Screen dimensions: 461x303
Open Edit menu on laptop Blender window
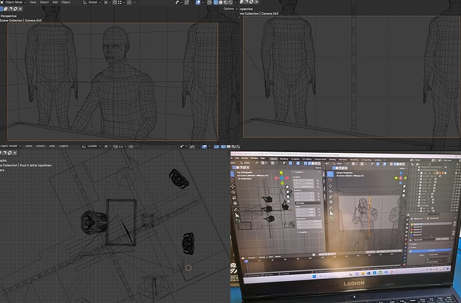pyautogui.click(x=237, y=158)
